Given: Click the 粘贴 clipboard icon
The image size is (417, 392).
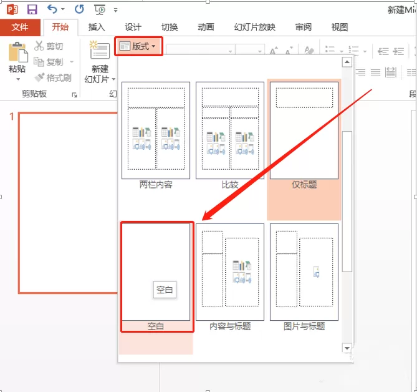Looking at the screenshot, I should point(18,52).
